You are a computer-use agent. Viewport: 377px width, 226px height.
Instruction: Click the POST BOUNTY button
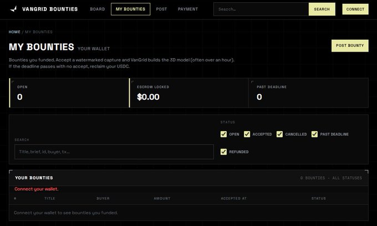(350, 45)
